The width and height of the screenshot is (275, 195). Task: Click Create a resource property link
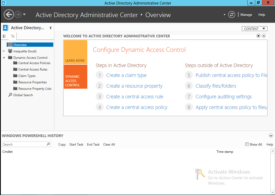click(x=134, y=86)
